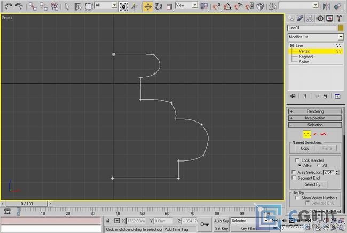Click the Undo arrow icon

(x=8, y=6)
